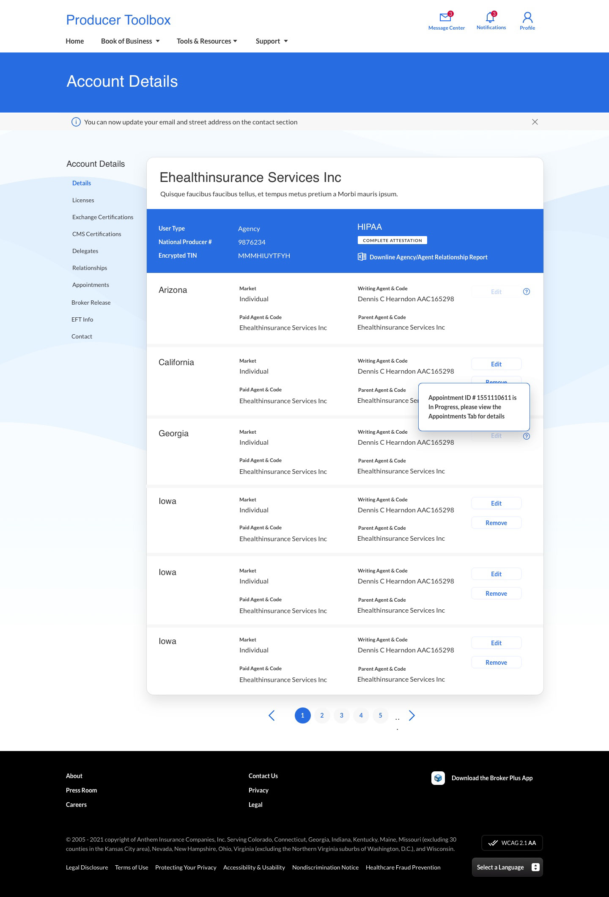Click the Ehealthinsurance Services Inc heading

pyautogui.click(x=250, y=177)
